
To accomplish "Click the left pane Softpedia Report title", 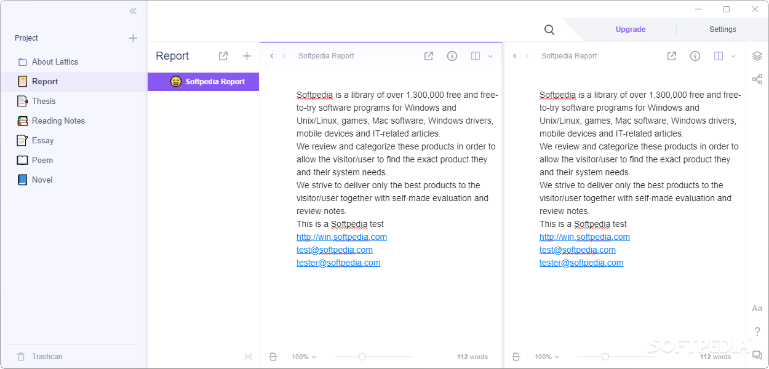I will pyautogui.click(x=326, y=56).
